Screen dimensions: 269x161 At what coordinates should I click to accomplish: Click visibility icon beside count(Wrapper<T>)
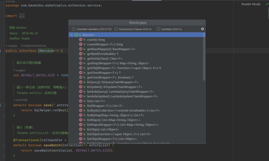(84, 44)
